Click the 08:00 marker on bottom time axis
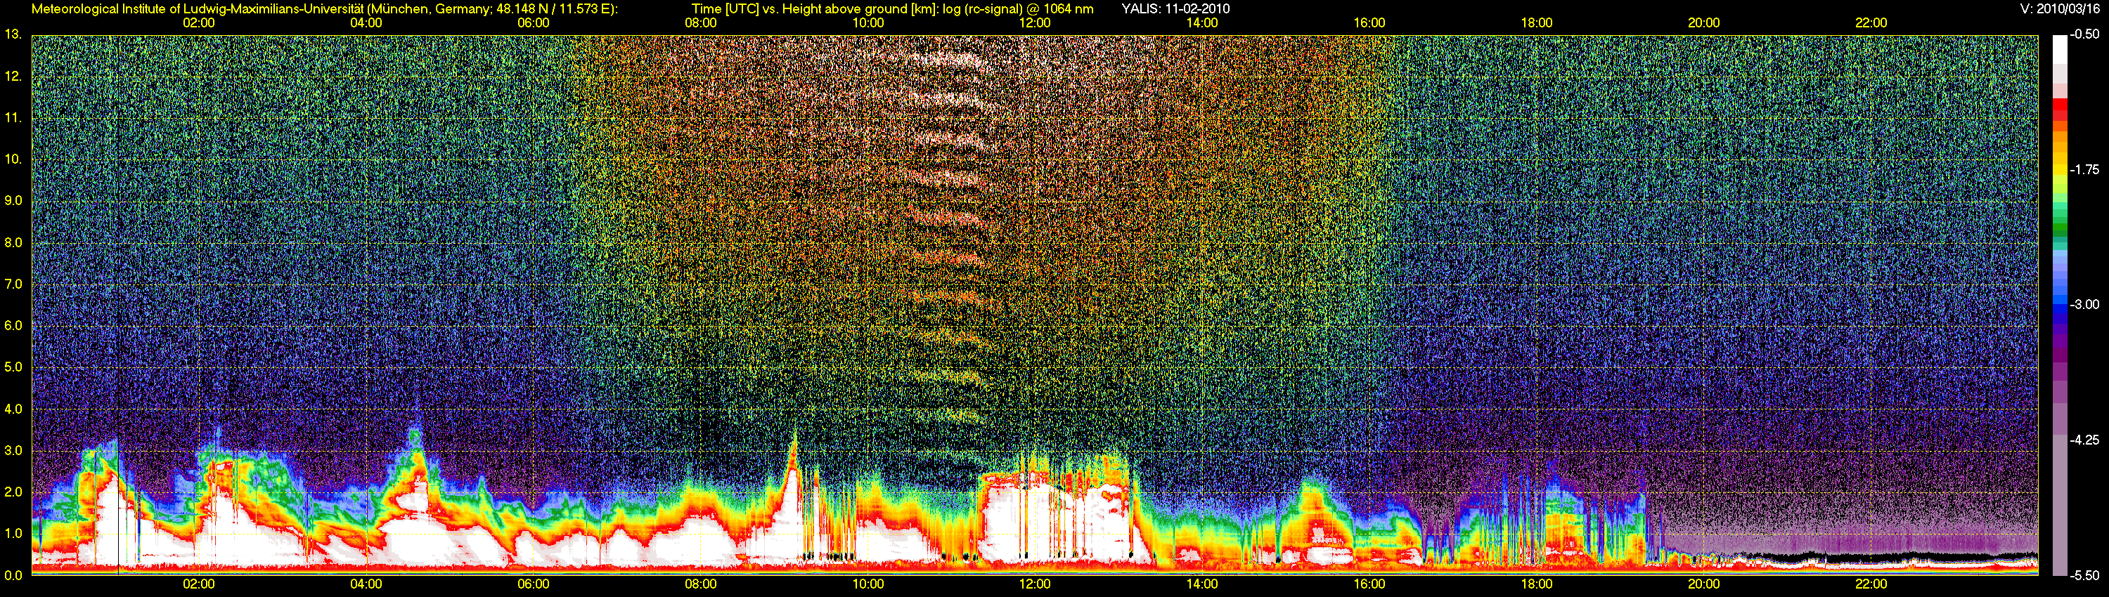This screenshot has height=597, width=2109. point(700,584)
